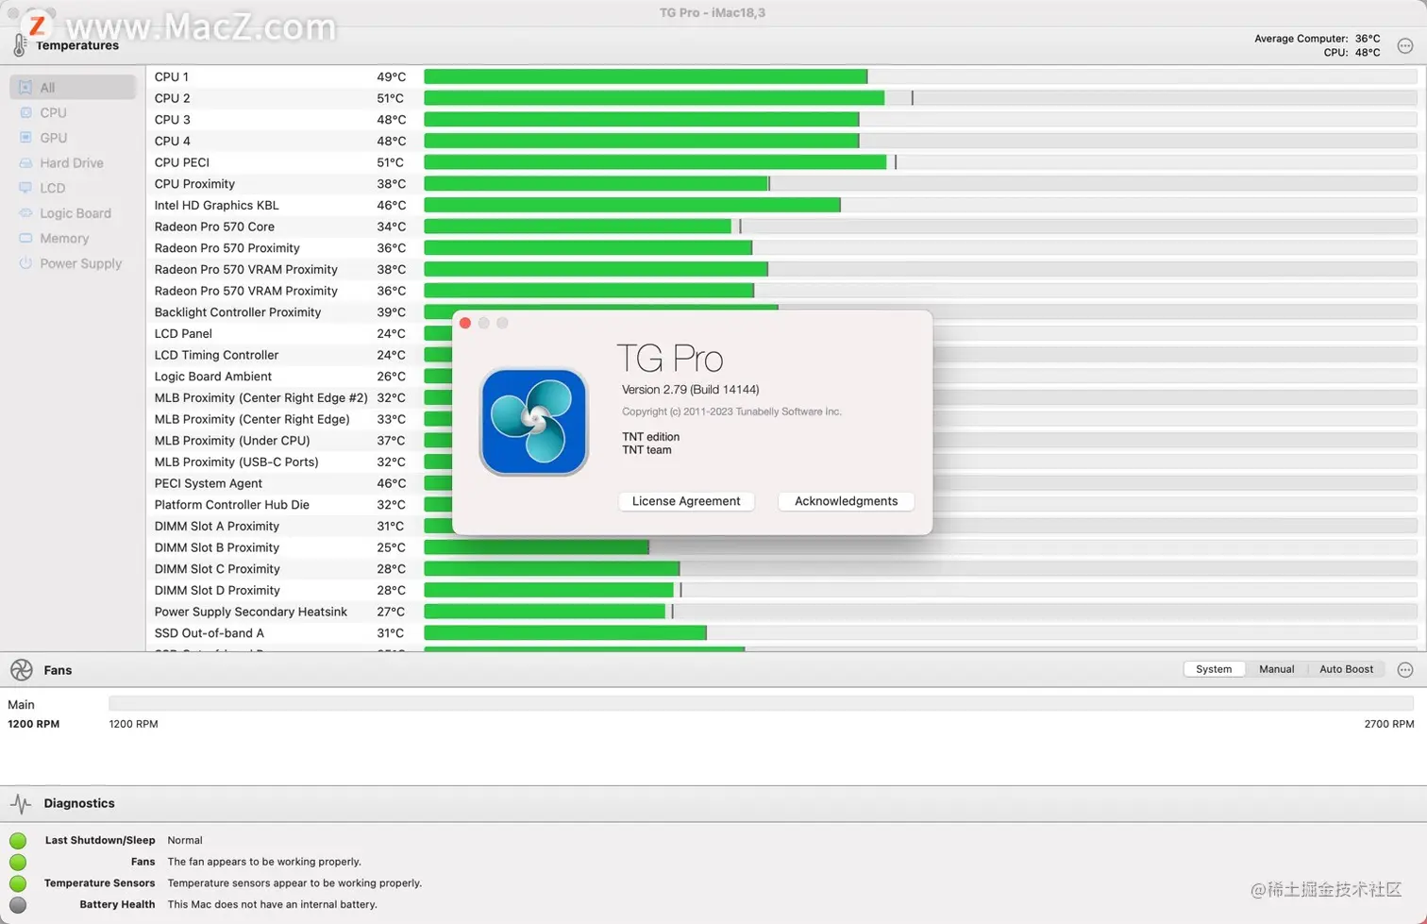Select the Logic Board sidebar category
Viewport: 1427px width, 924px height.
pos(73,213)
